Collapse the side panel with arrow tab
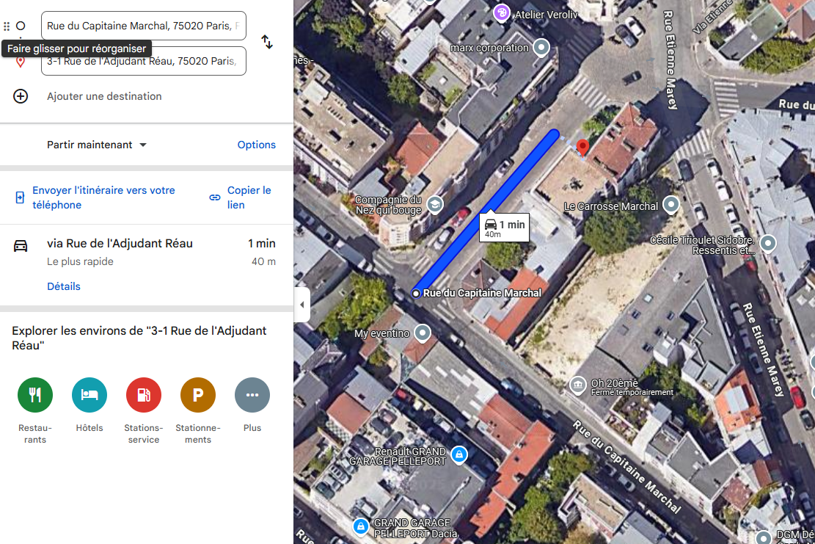The image size is (815, 544). [x=302, y=305]
